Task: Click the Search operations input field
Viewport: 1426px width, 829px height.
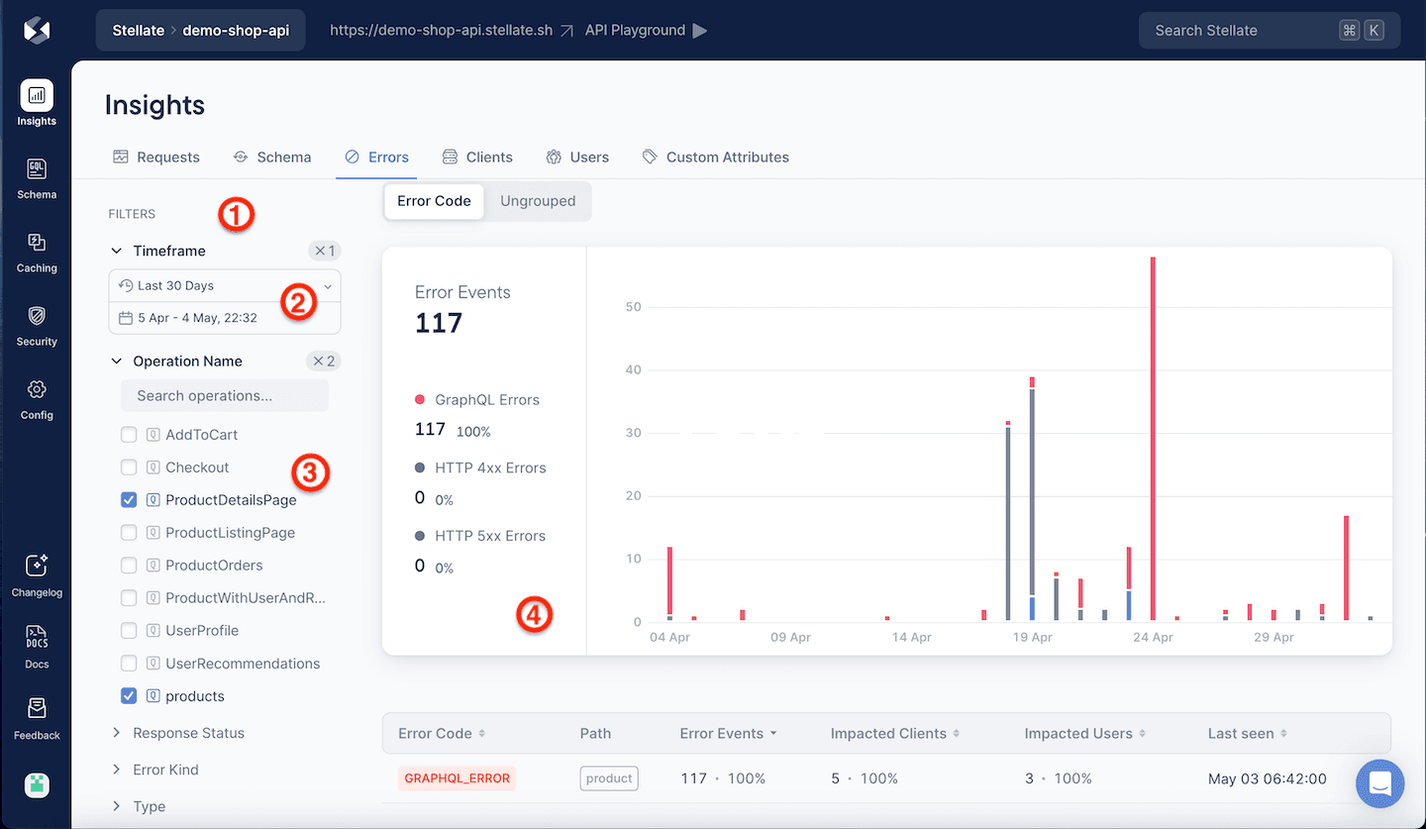Action: [x=225, y=395]
